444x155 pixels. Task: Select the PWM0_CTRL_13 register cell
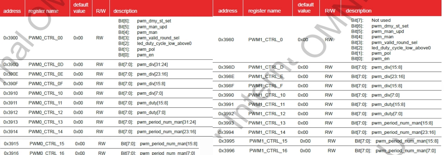click(x=46, y=122)
